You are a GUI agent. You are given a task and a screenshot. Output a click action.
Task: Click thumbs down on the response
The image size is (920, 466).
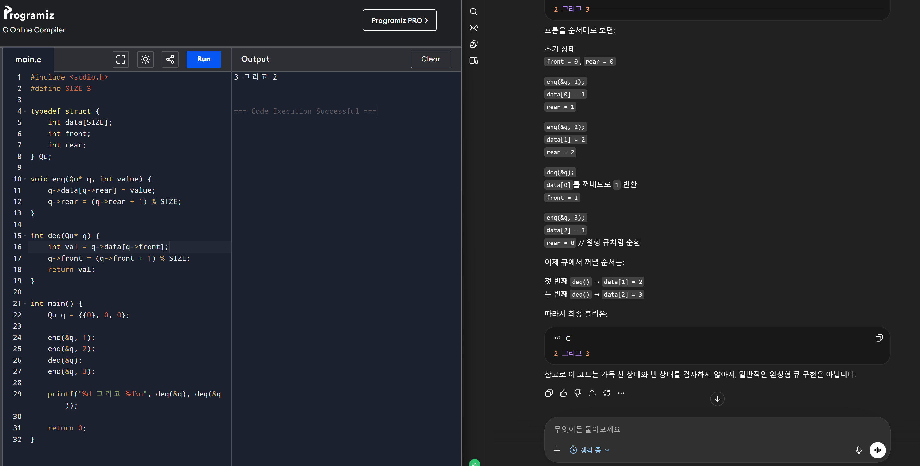point(577,393)
